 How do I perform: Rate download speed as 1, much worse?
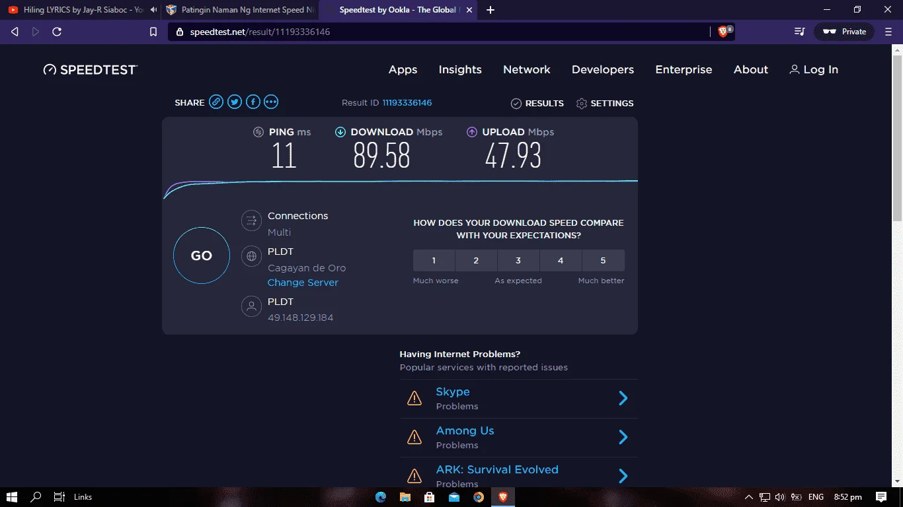point(434,260)
